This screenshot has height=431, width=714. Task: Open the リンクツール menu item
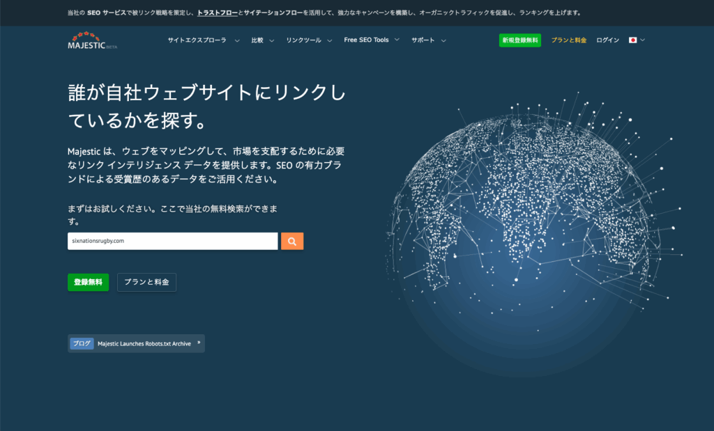(x=304, y=40)
